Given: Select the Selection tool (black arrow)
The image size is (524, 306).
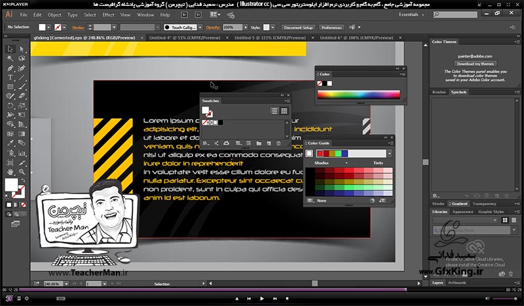Looking at the screenshot, I should pyautogui.click(x=10, y=50).
